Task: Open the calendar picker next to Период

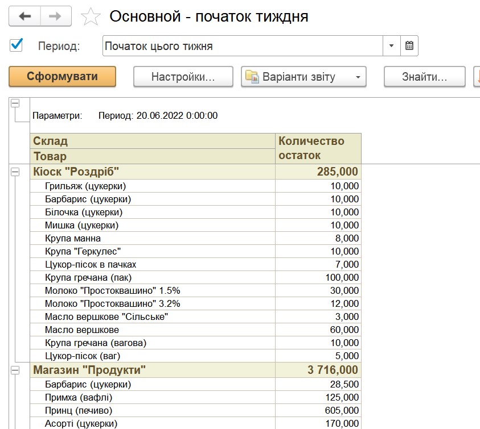Action: (x=409, y=46)
